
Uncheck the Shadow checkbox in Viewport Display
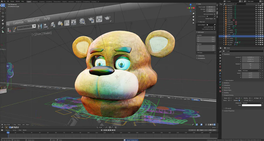click(x=239, y=100)
